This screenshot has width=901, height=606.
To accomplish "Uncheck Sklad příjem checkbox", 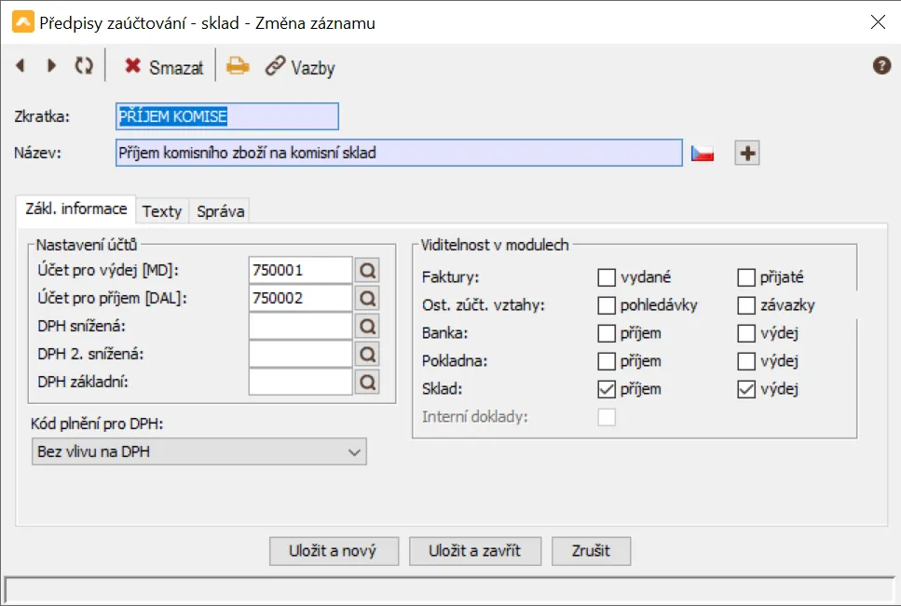I will coord(607,390).
